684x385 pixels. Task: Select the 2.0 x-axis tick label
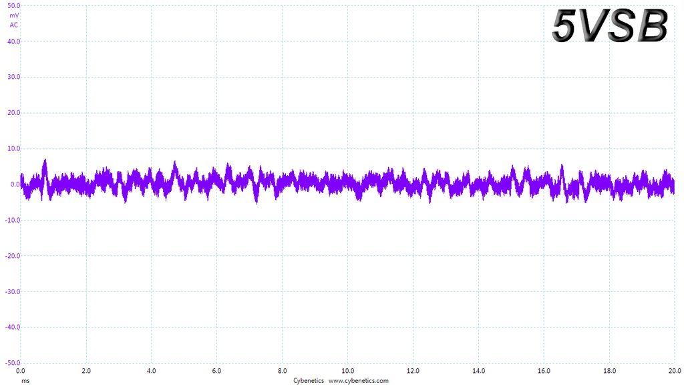point(86,371)
